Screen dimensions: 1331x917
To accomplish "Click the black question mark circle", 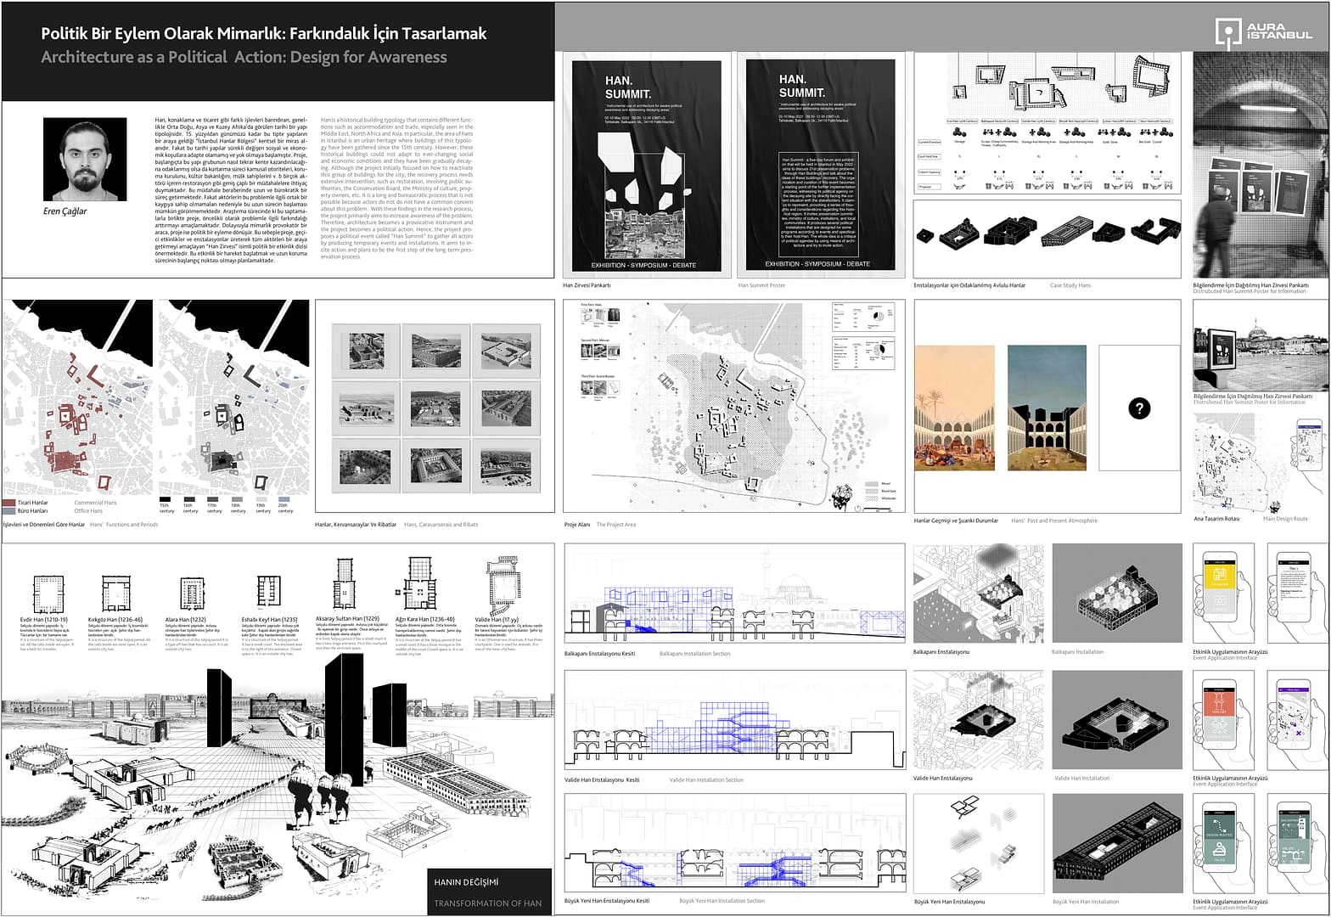I will click(x=1139, y=408).
